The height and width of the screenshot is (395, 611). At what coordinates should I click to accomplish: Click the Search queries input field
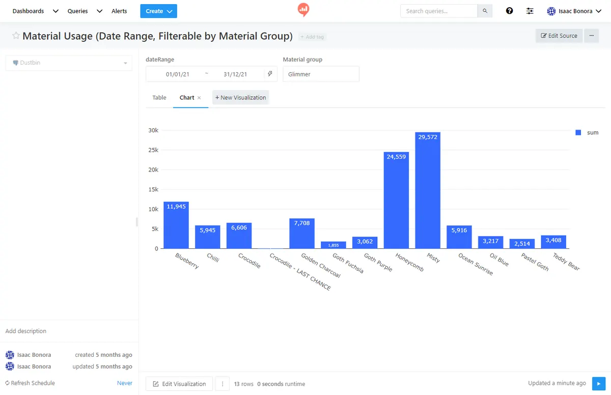pyautogui.click(x=439, y=11)
